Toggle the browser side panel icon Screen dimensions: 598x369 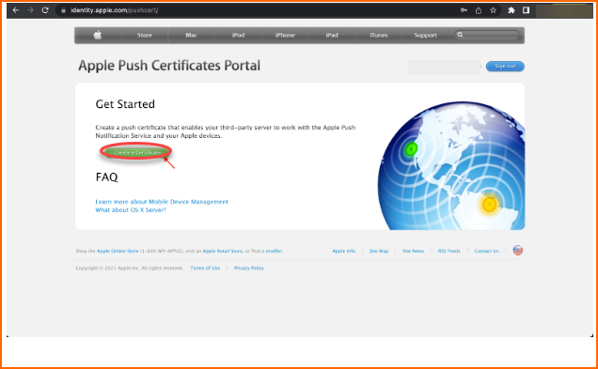(x=526, y=10)
